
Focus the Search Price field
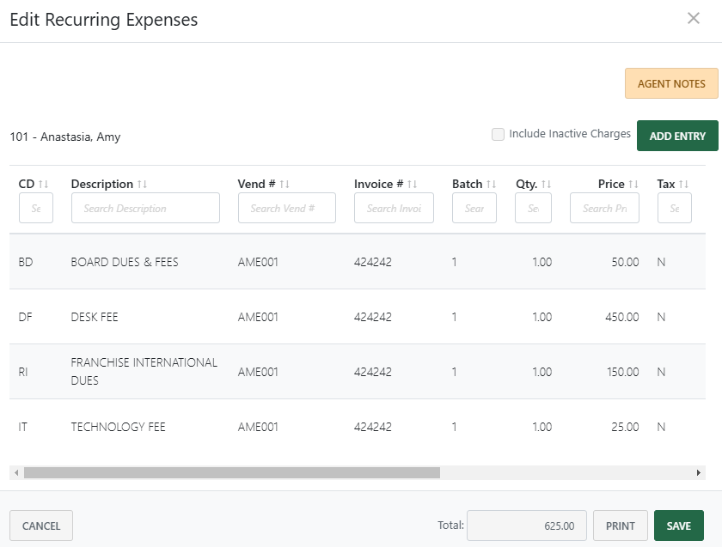604,208
